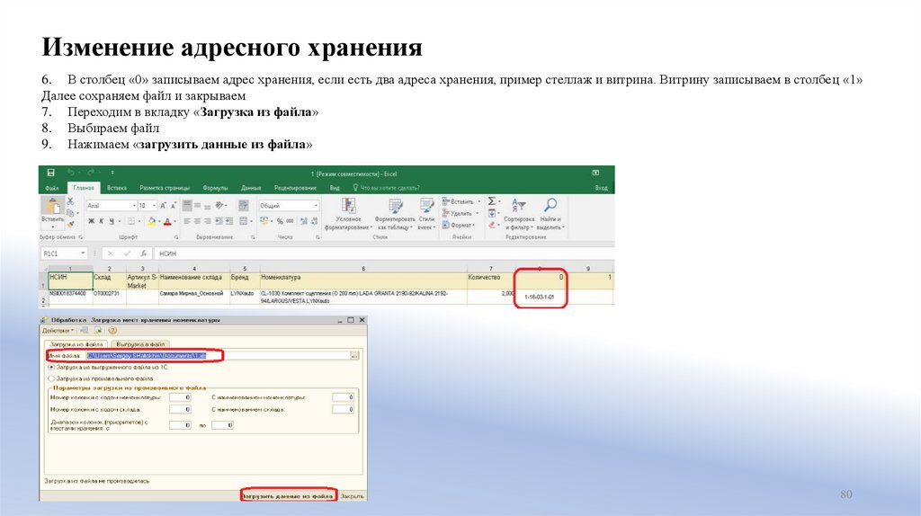Click the Redo arrow in Excel
The width and height of the screenshot is (921, 516).
click(91, 173)
